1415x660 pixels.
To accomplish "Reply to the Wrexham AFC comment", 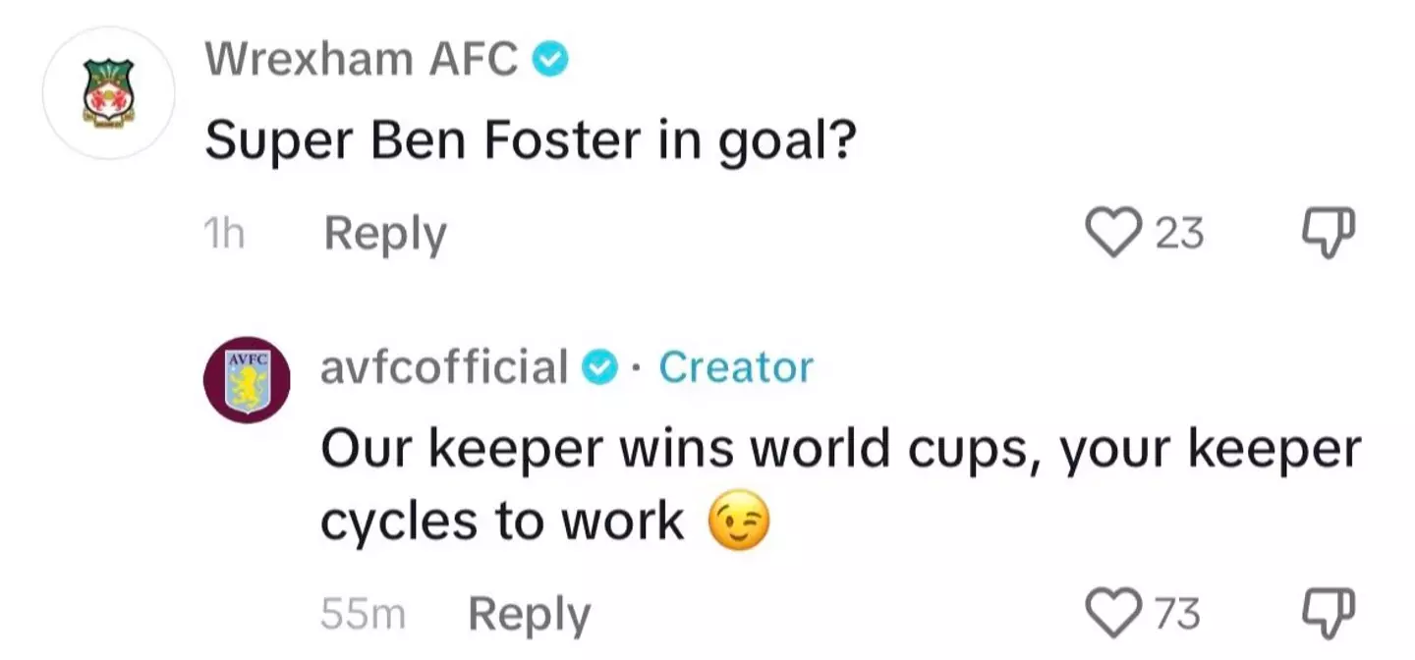I will tap(385, 235).
